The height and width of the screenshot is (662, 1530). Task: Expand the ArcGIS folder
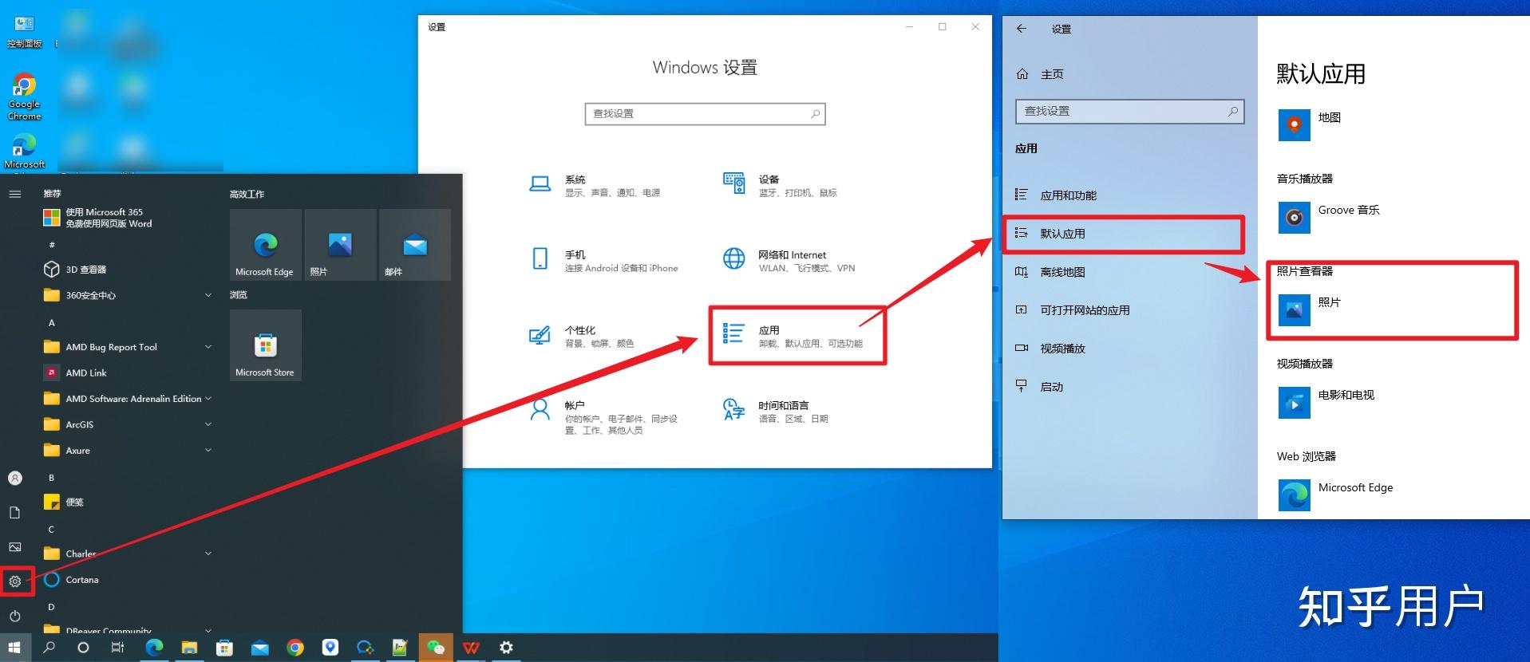[128, 424]
